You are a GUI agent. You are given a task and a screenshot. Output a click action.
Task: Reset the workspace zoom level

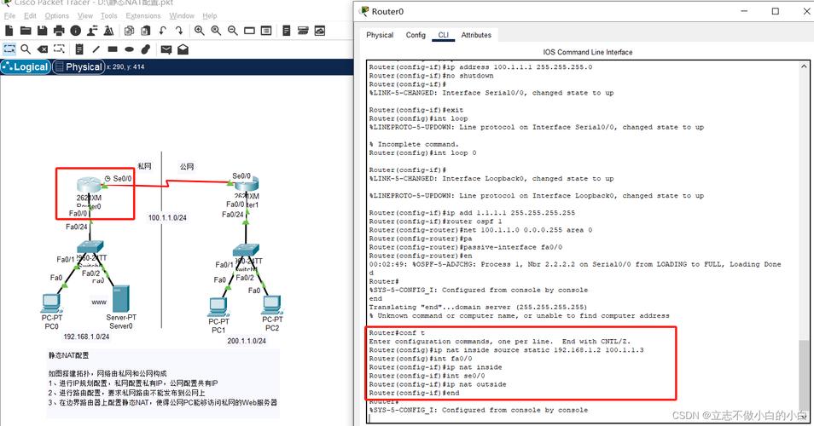216,31
